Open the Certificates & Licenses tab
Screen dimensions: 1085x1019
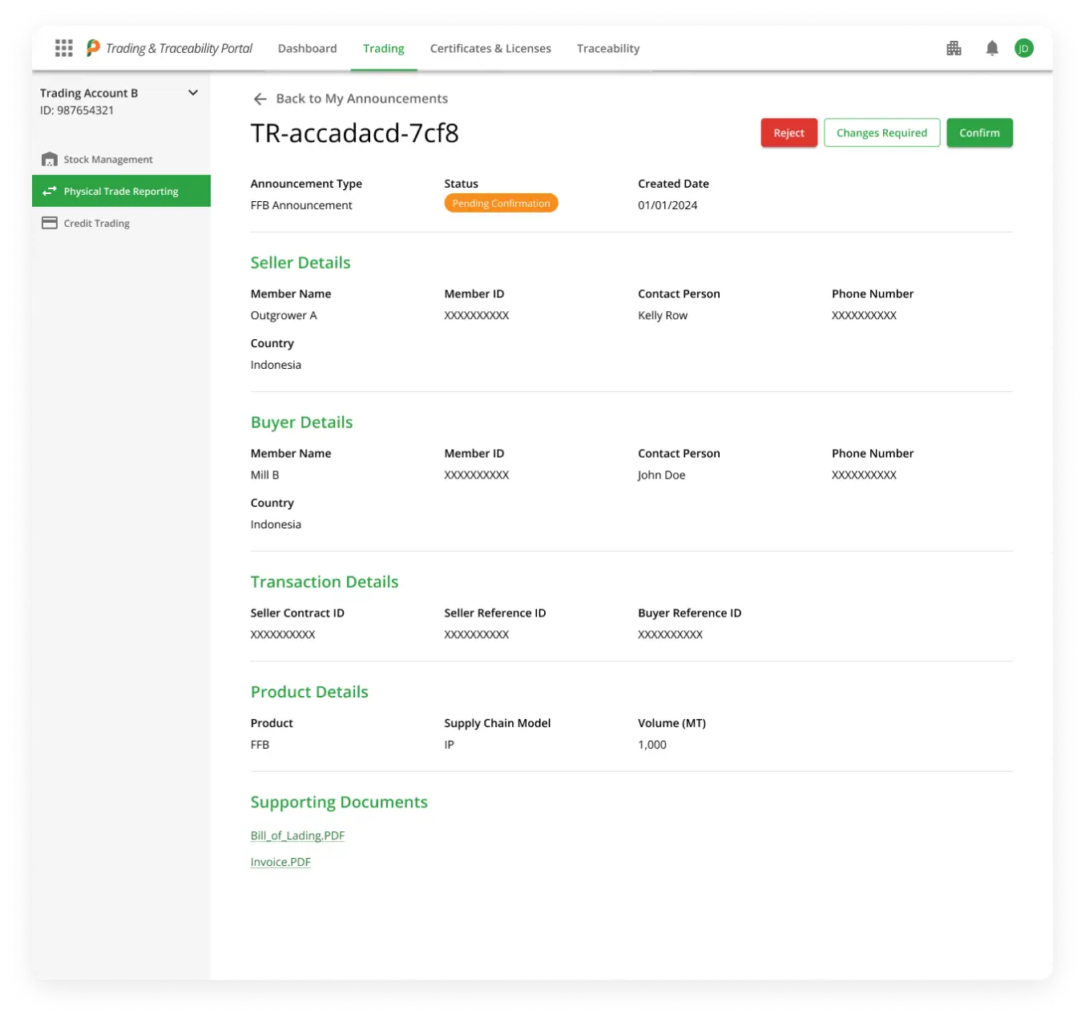tap(490, 48)
